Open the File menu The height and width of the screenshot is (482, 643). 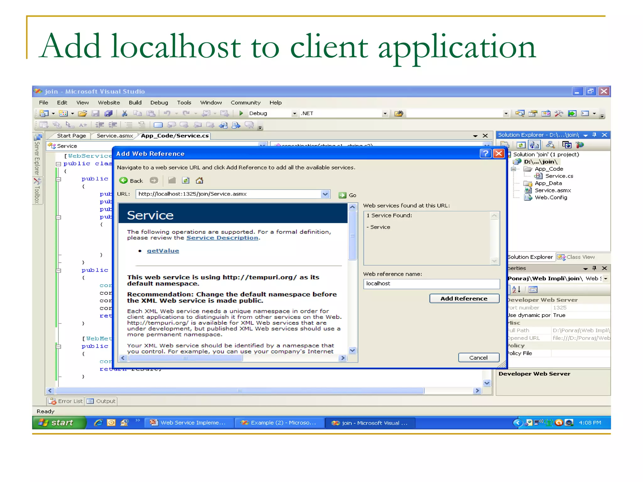(x=43, y=103)
